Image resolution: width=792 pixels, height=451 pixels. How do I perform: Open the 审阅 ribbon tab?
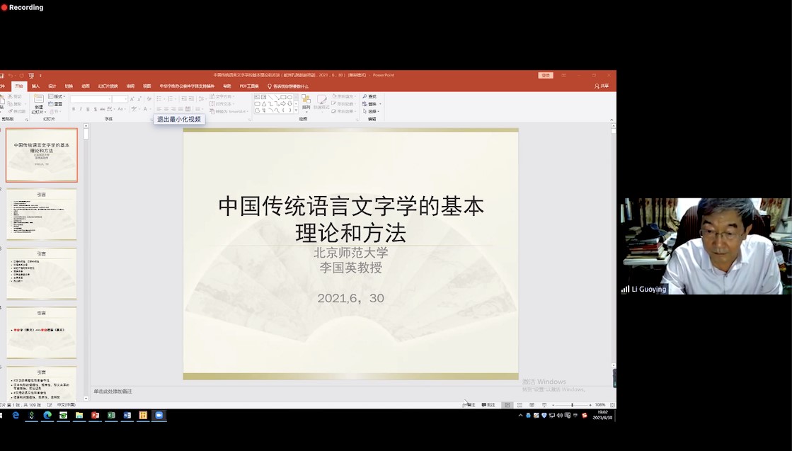pos(130,86)
